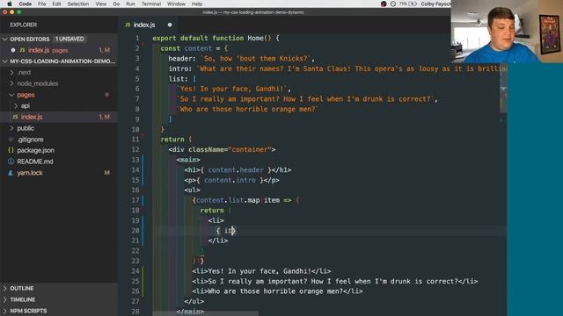
Task: Open the Code application menu
Action: tap(26, 4)
